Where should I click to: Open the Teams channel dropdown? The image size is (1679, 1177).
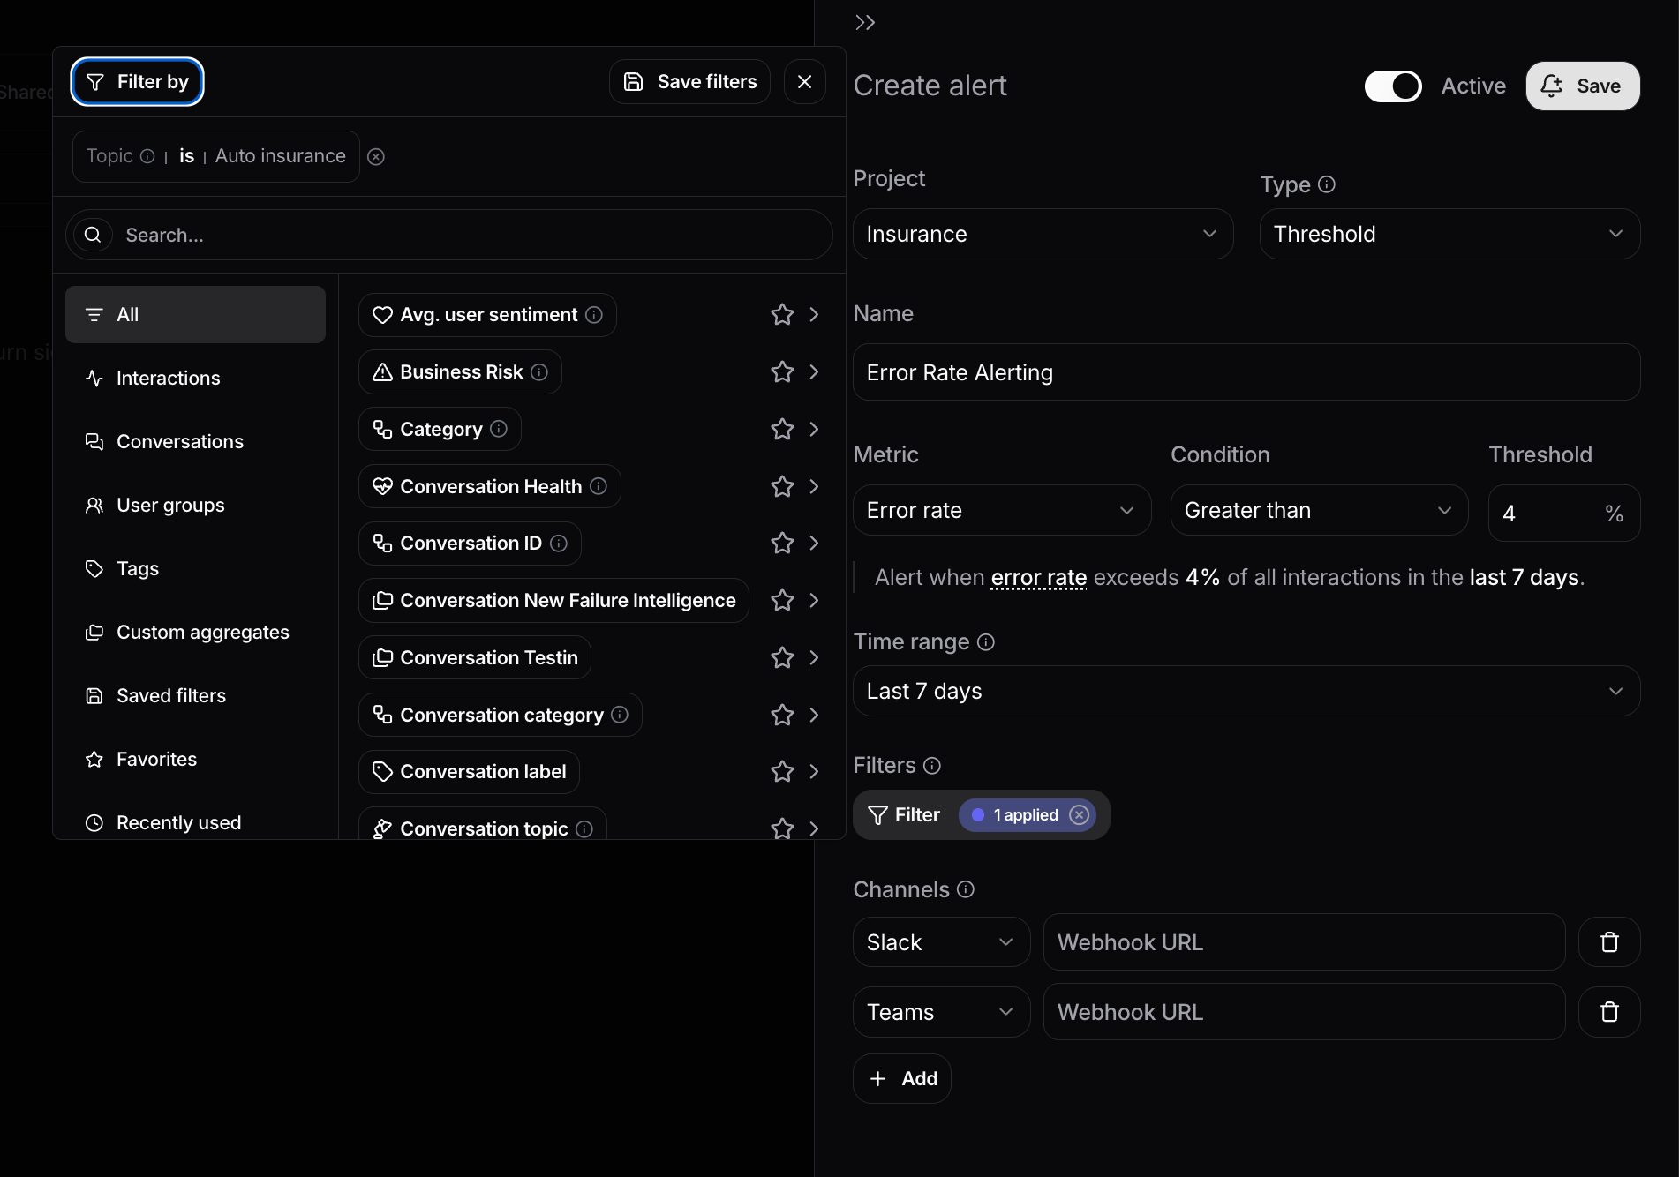[x=941, y=1012]
